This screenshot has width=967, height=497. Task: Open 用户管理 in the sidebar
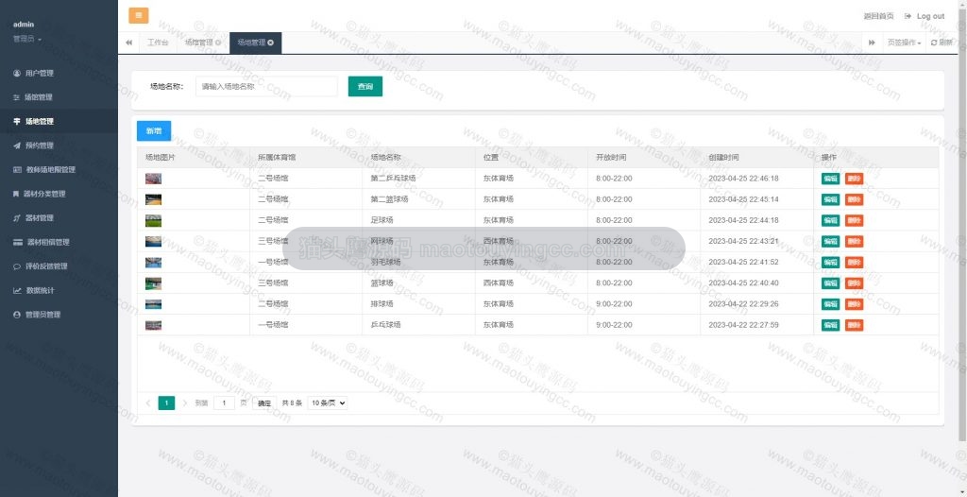[x=59, y=73]
